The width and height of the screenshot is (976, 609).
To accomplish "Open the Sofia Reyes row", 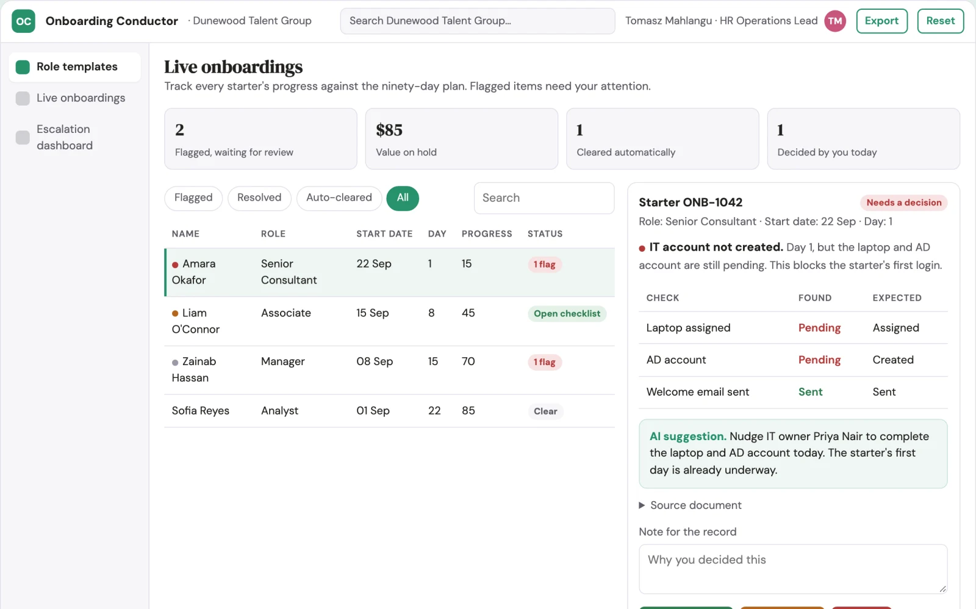I will pos(389,411).
